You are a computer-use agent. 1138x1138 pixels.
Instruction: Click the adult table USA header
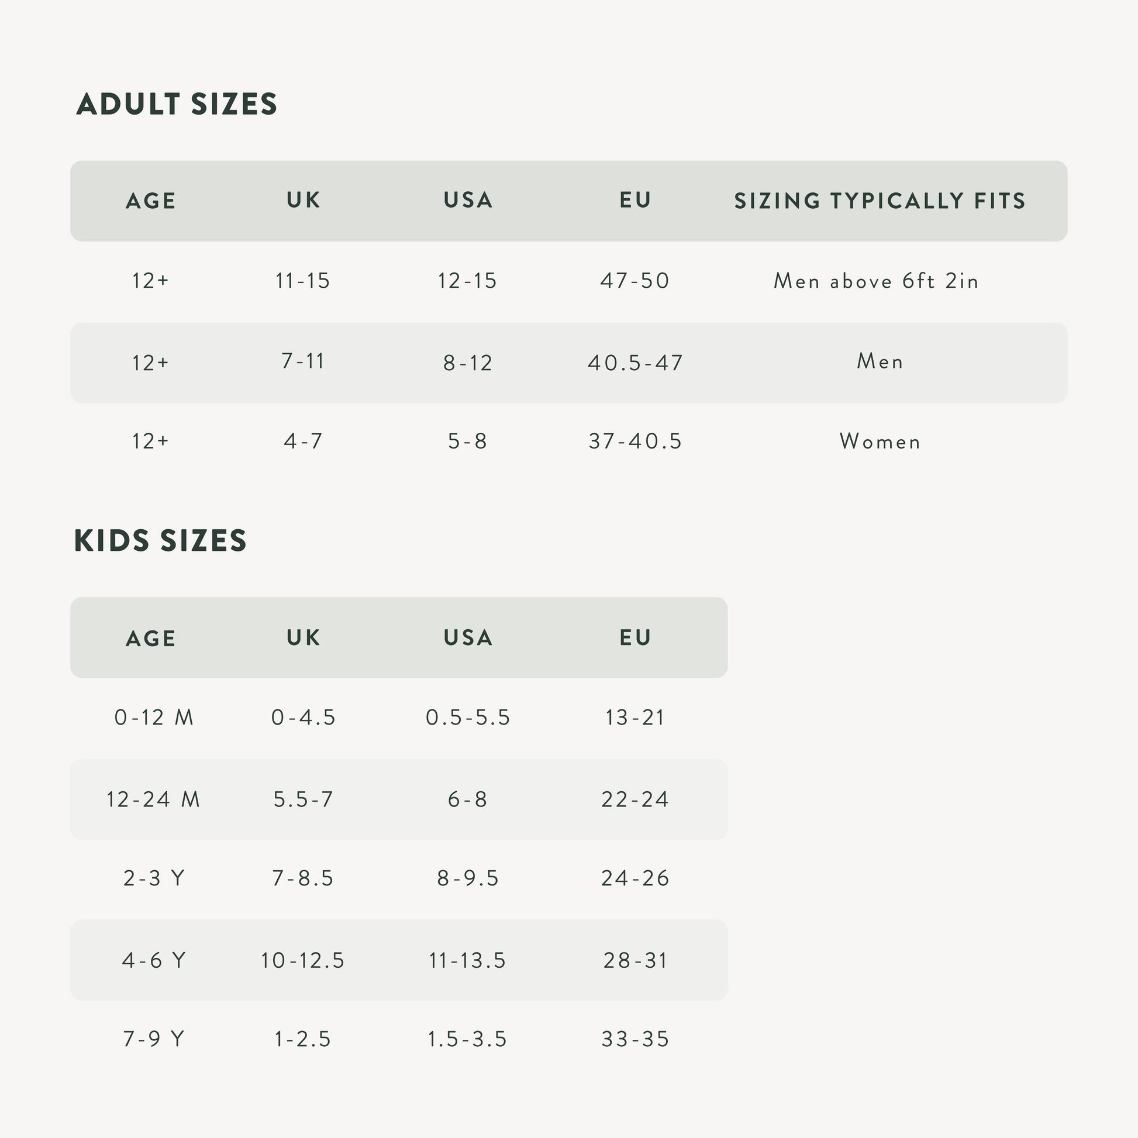point(468,200)
